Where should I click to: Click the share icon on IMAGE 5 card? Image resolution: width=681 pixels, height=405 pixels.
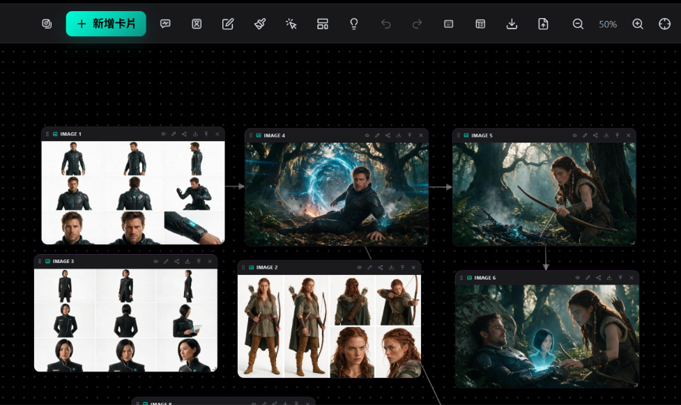coord(595,135)
